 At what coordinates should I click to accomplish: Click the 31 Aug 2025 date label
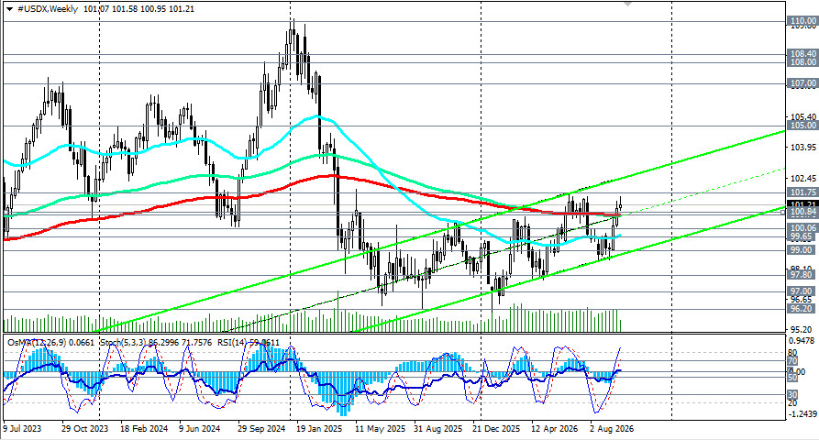[x=437, y=428]
